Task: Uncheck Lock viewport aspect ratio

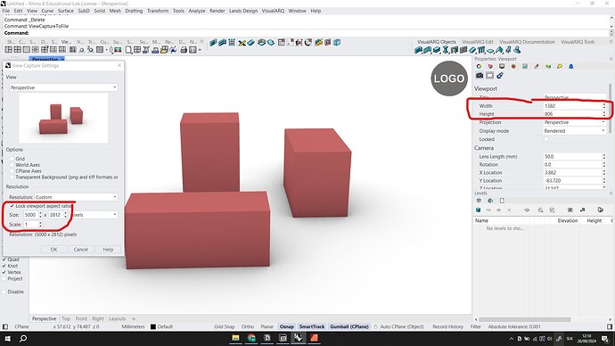Action: tap(12, 206)
